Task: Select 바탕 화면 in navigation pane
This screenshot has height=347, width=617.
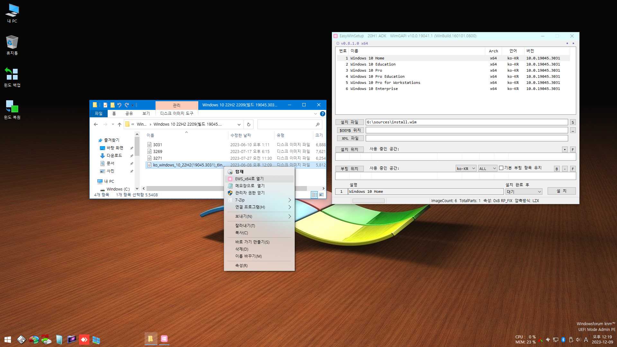Action: [115, 148]
